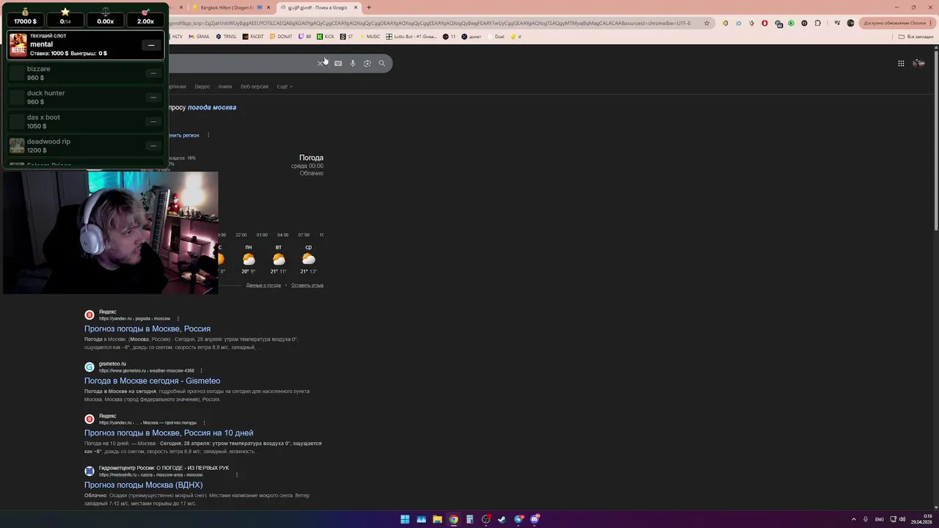939x528 pixels.
Task: Open Прогноз погоды Москва (ВДНХ) link
Action: [143, 485]
